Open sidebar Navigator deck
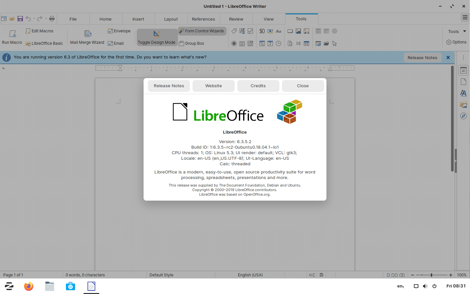The width and height of the screenshot is (470, 294). [463, 116]
